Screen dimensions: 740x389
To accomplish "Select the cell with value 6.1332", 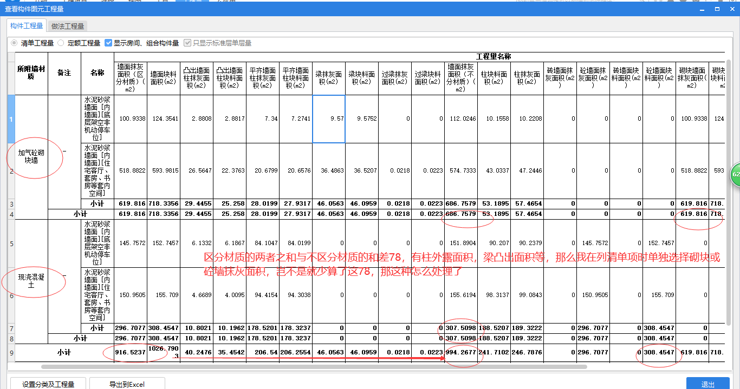I will click(197, 243).
